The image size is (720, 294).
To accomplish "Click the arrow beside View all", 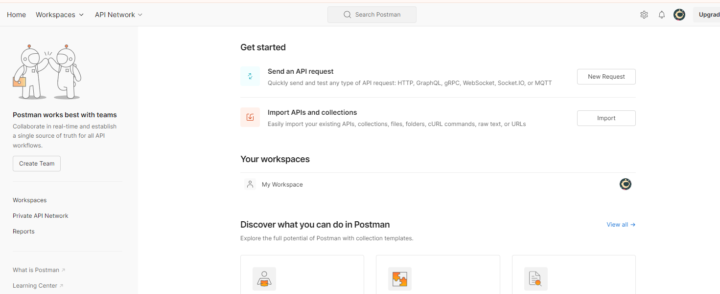I will click(x=633, y=225).
